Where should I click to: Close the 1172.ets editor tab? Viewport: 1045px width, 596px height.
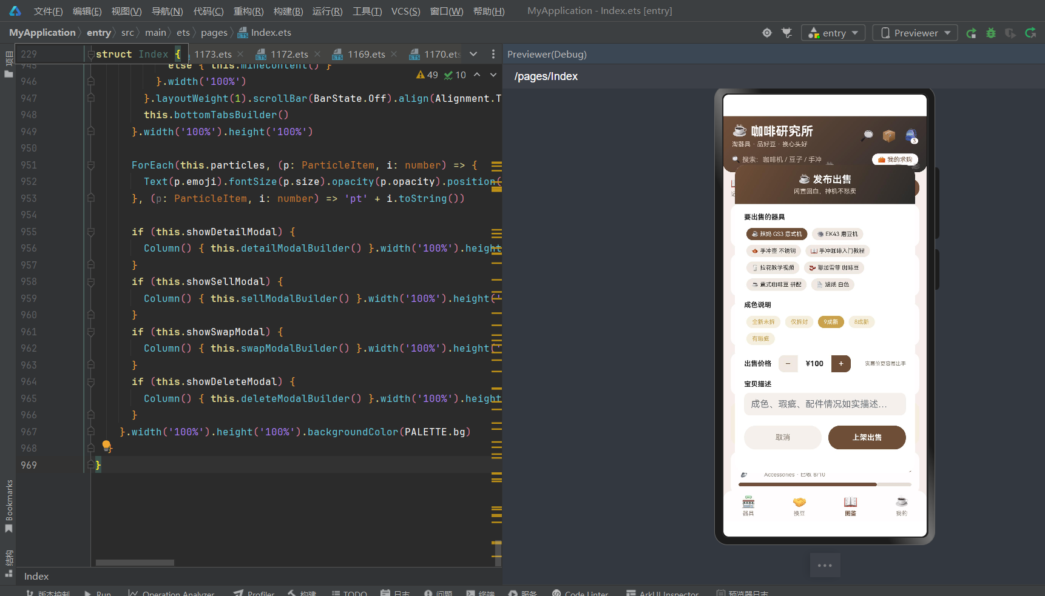(x=317, y=54)
